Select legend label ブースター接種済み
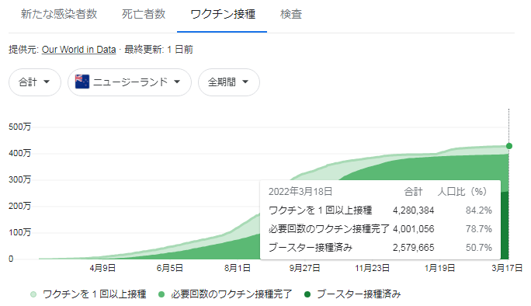The width and height of the screenshot is (531, 306). coord(359,294)
